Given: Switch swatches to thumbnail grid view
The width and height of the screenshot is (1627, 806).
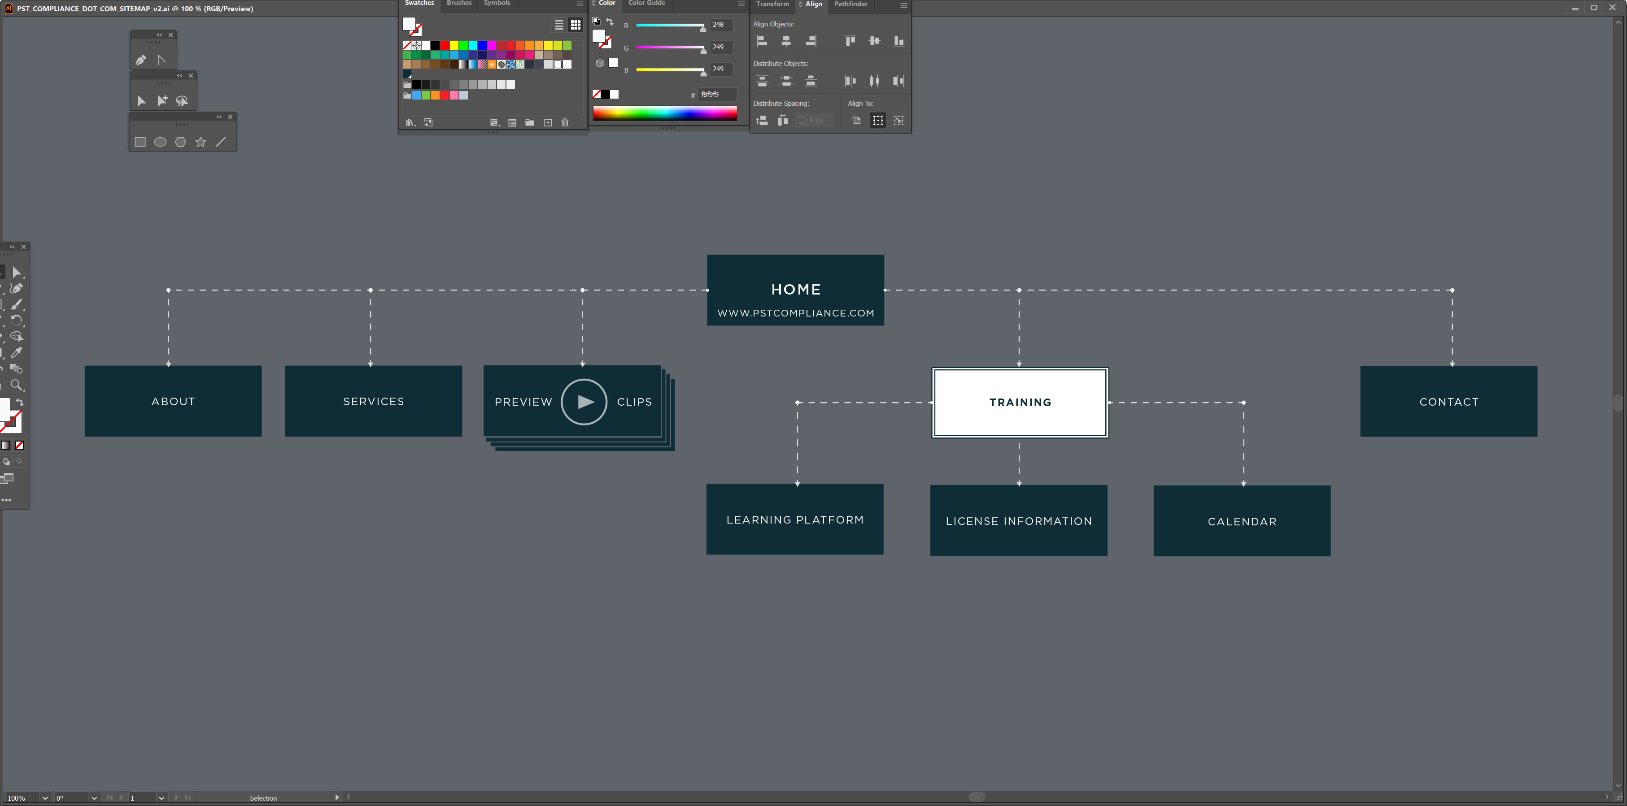Looking at the screenshot, I should coord(576,25).
